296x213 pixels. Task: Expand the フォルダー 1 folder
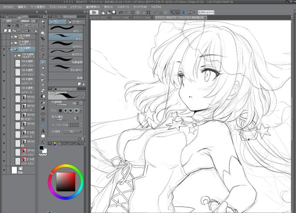coord(16,56)
